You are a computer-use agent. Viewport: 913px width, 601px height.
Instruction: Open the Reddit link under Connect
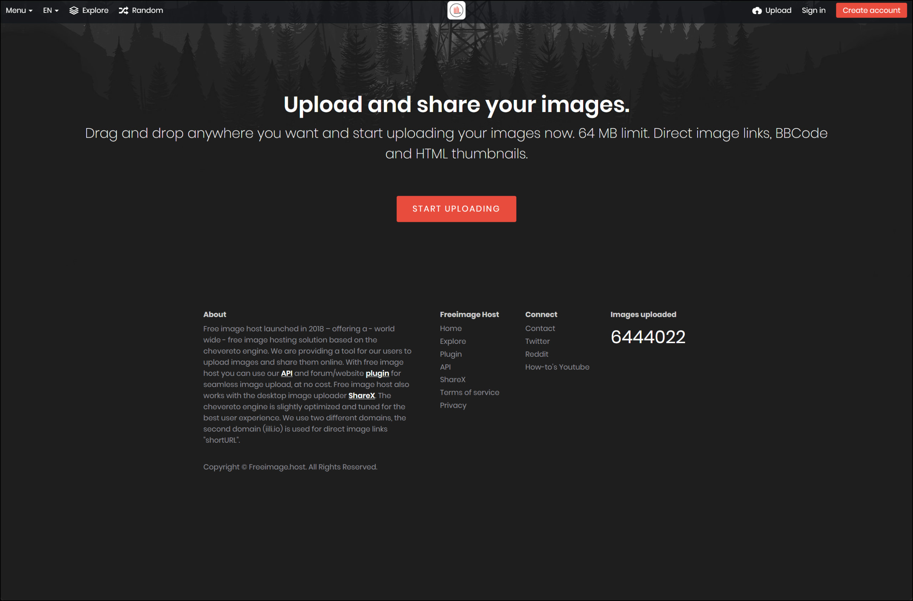pyautogui.click(x=537, y=354)
